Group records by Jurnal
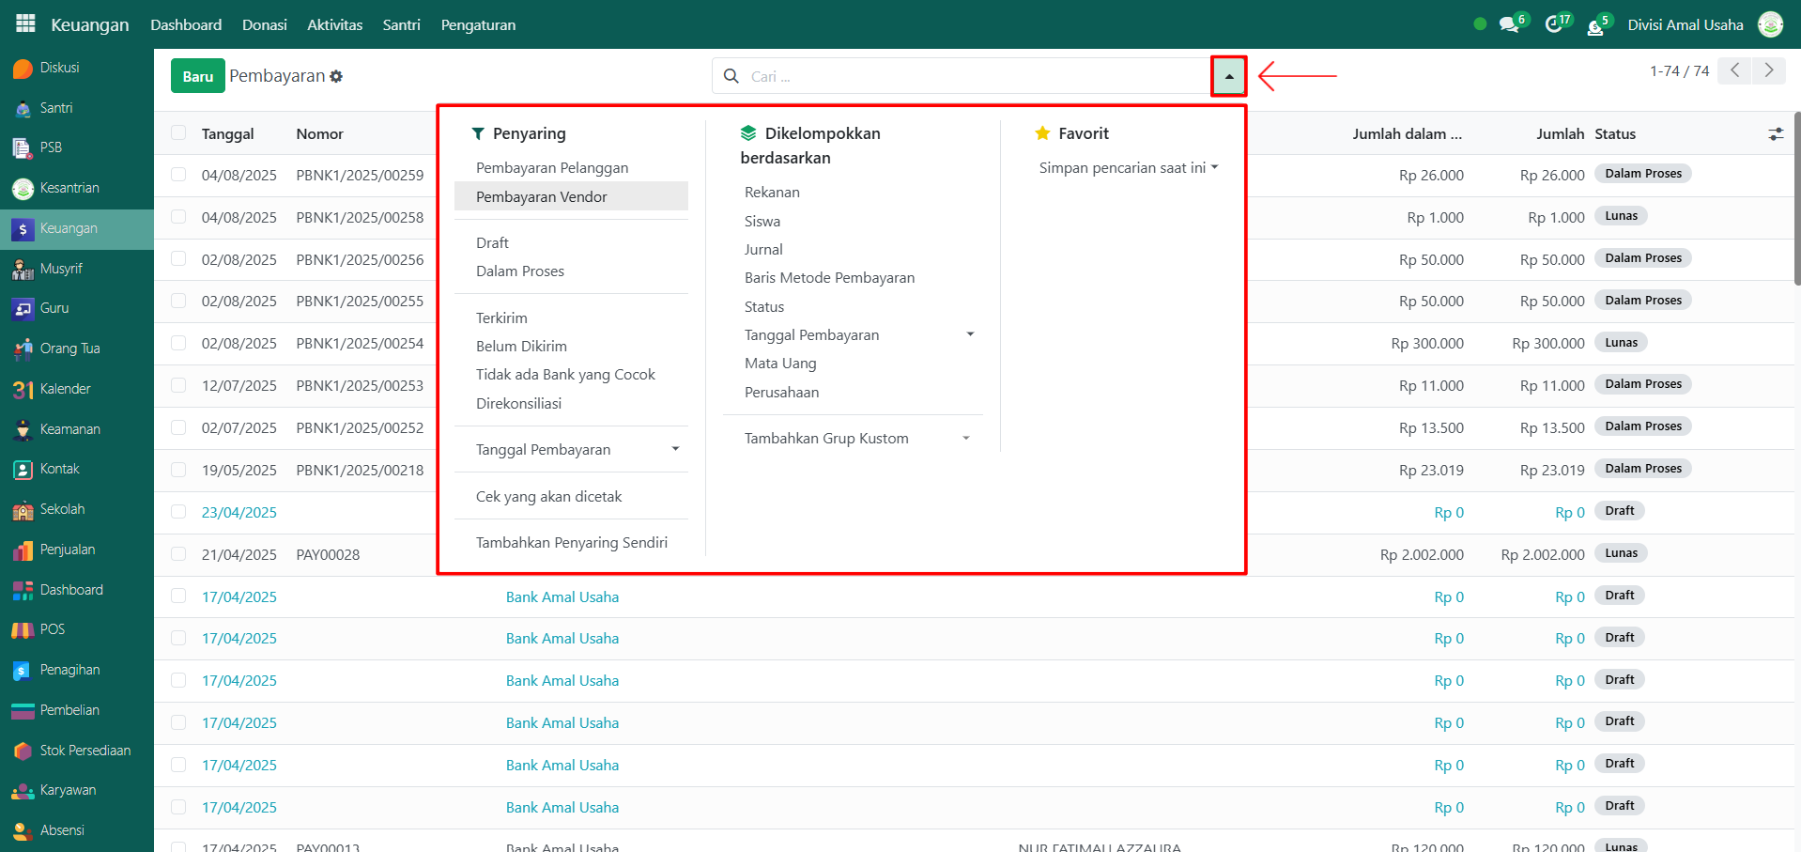 (763, 250)
